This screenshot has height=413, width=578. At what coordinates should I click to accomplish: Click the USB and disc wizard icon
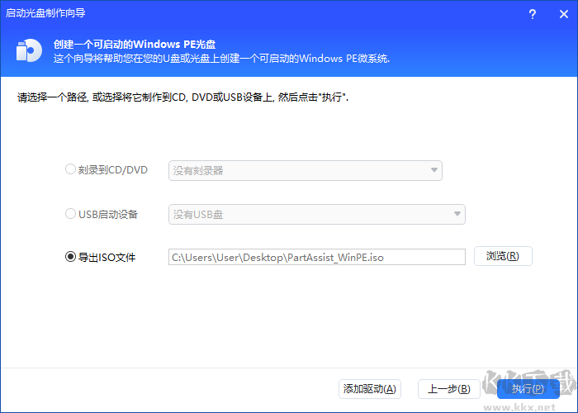coord(29,50)
